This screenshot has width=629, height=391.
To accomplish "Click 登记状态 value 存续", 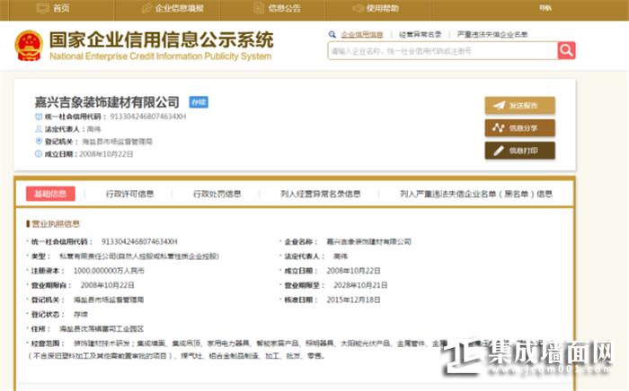I will [80, 315].
